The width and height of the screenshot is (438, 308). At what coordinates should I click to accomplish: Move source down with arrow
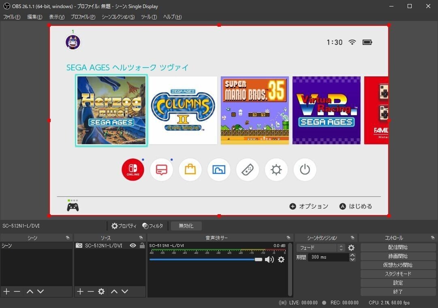[x=125, y=291]
